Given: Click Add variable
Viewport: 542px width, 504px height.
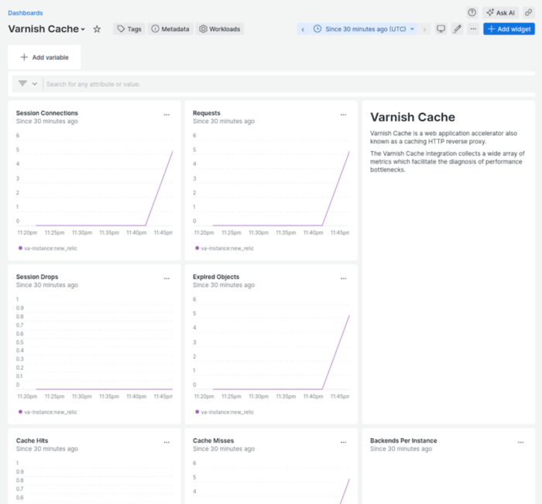Looking at the screenshot, I should (x=44, y=57).
